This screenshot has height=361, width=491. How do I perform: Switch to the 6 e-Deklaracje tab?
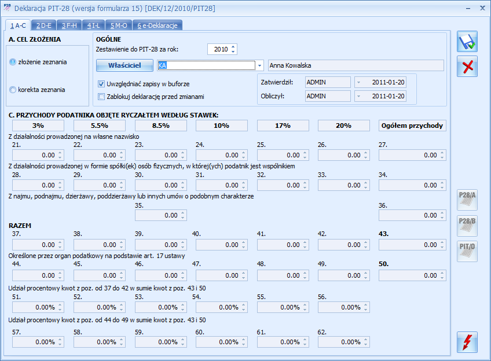(157, 25)
